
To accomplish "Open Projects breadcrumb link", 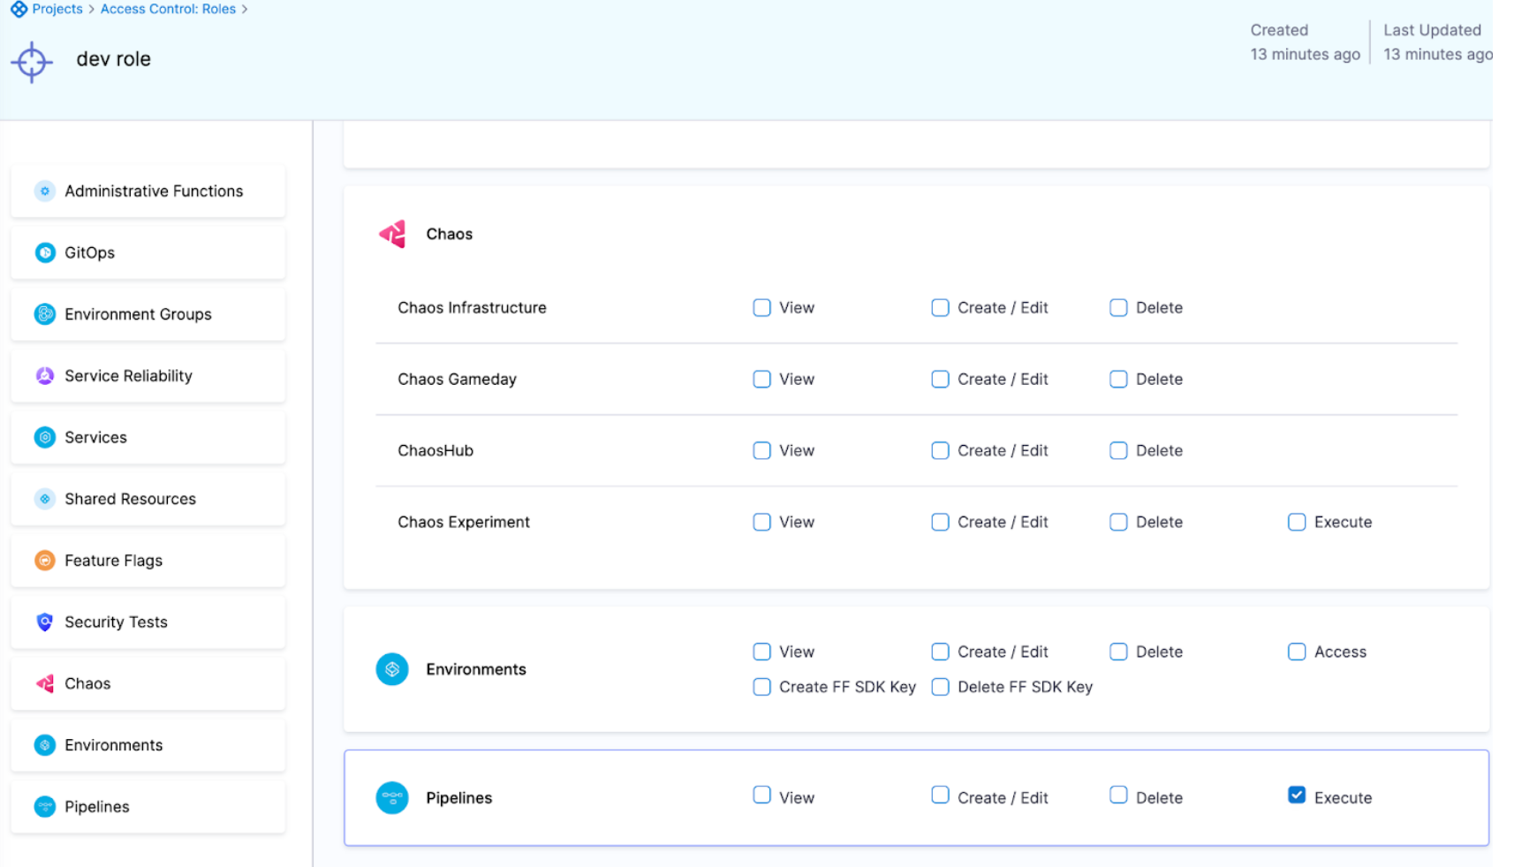I will click(57, 9).
